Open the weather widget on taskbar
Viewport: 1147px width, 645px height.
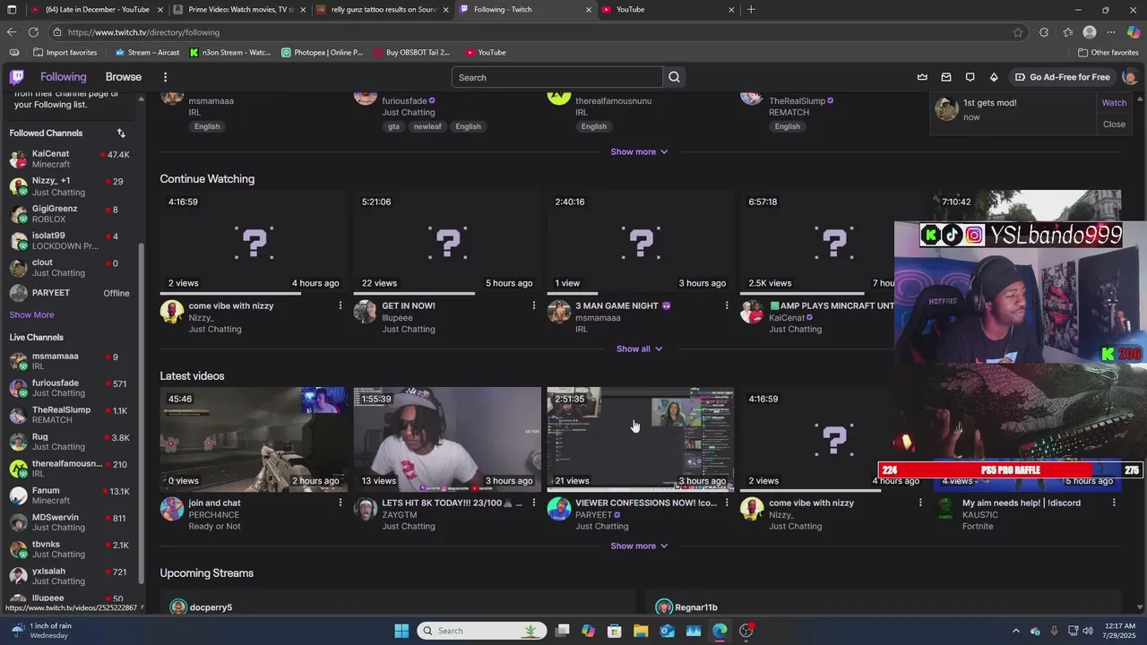click(40, 631)
